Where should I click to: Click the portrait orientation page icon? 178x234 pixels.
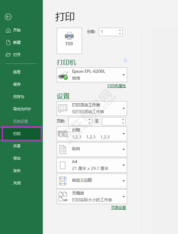(63, 150)
